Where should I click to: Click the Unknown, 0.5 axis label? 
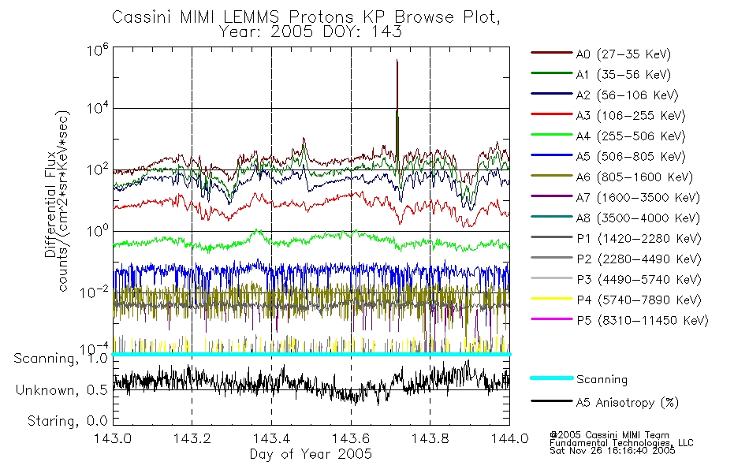click(x=61, y=390)
